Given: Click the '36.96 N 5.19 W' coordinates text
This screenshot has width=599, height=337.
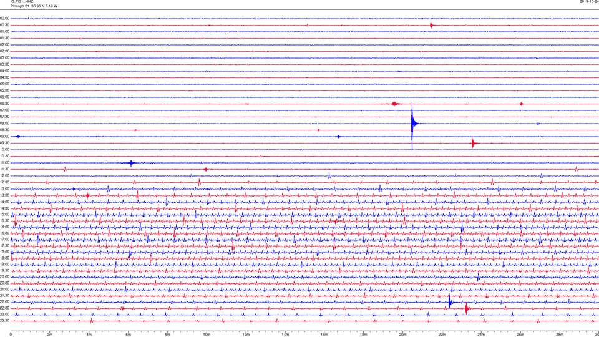Looking at the screenshot, I should pyautogui.click(x=44, y=6).
